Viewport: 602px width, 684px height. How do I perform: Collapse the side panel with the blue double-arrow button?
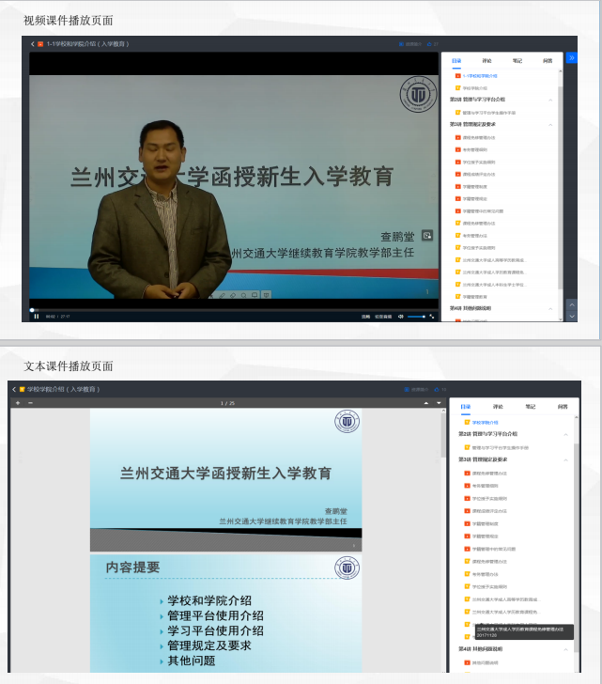click(x=572, y=57)
